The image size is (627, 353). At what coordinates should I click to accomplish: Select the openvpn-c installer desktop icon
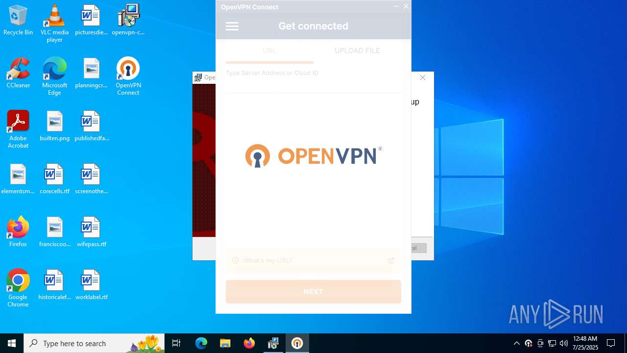point(128,20)
